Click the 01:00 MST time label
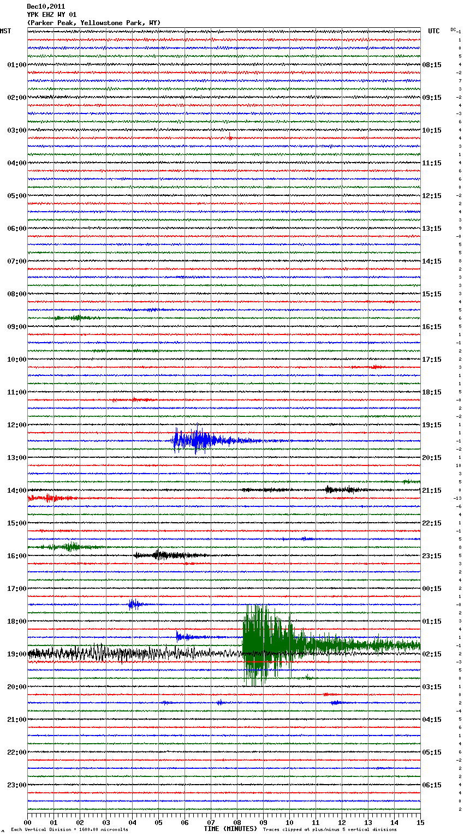This screenshot has width=464, height=837. click(17, 65)
